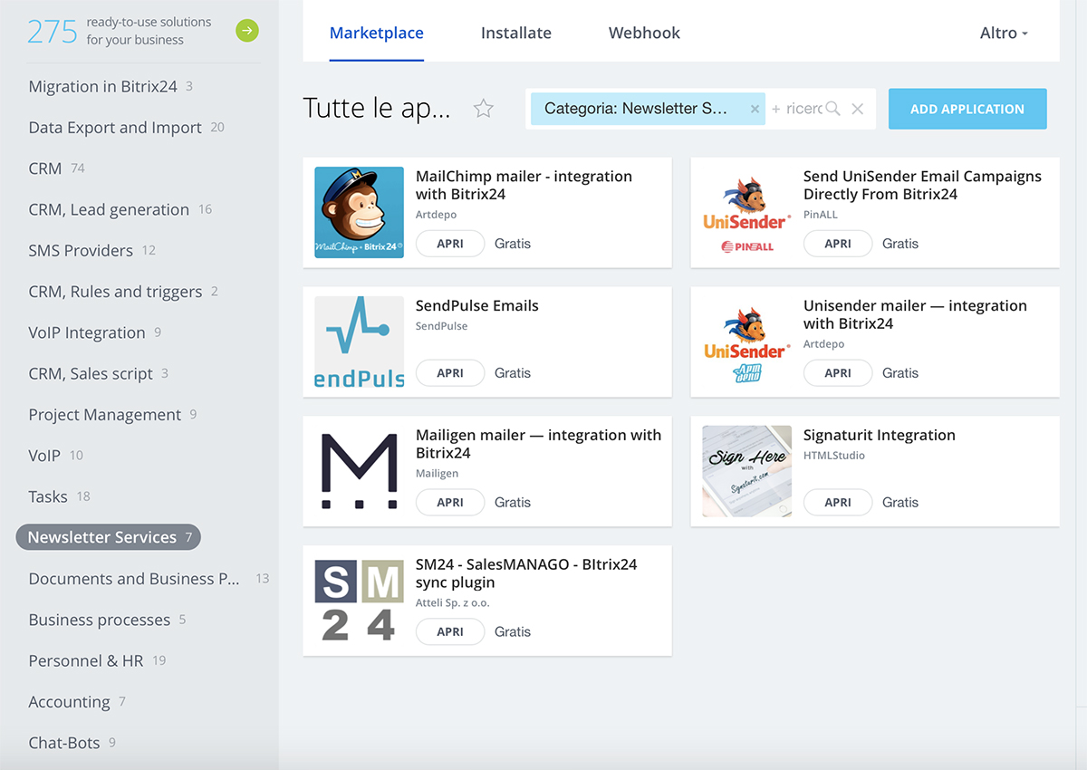Open the MailChimp mailer logo thumbnail
1087x770 pixels.
359,212
